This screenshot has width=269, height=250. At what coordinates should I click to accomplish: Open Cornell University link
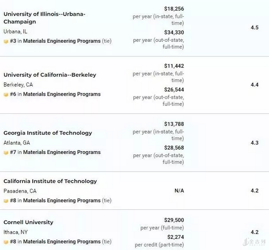tap(28, 222)
